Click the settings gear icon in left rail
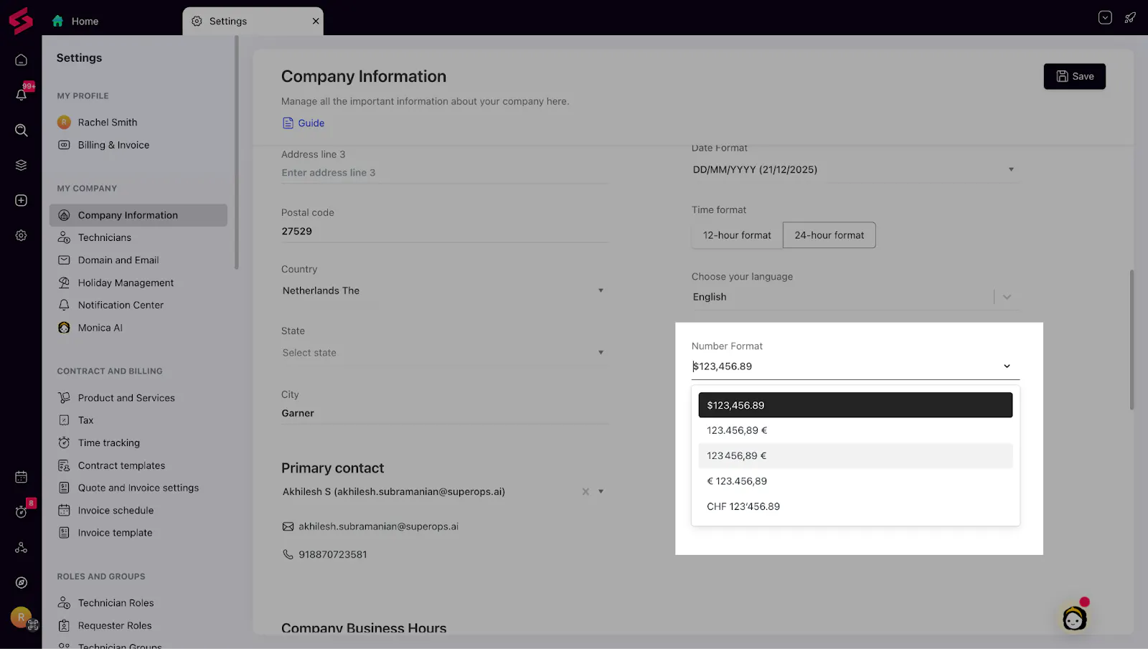 [x=22, y=235]
